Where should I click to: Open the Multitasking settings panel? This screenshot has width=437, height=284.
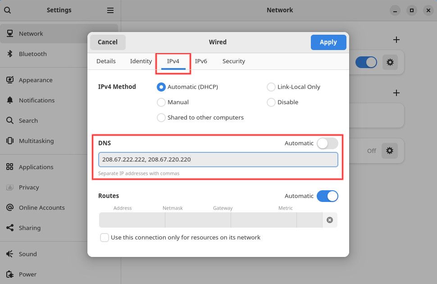coord(38,141)
